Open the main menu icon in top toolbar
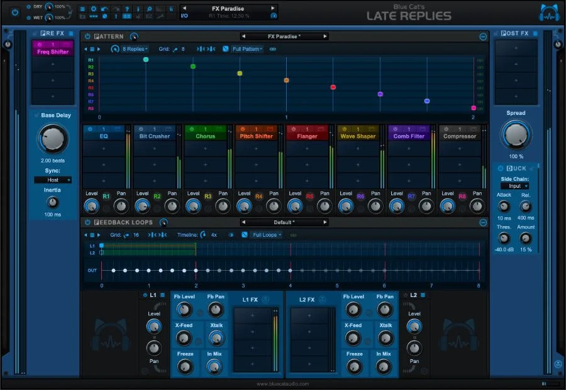The width and height of the screenshot is (566, 390). [82, 9]
